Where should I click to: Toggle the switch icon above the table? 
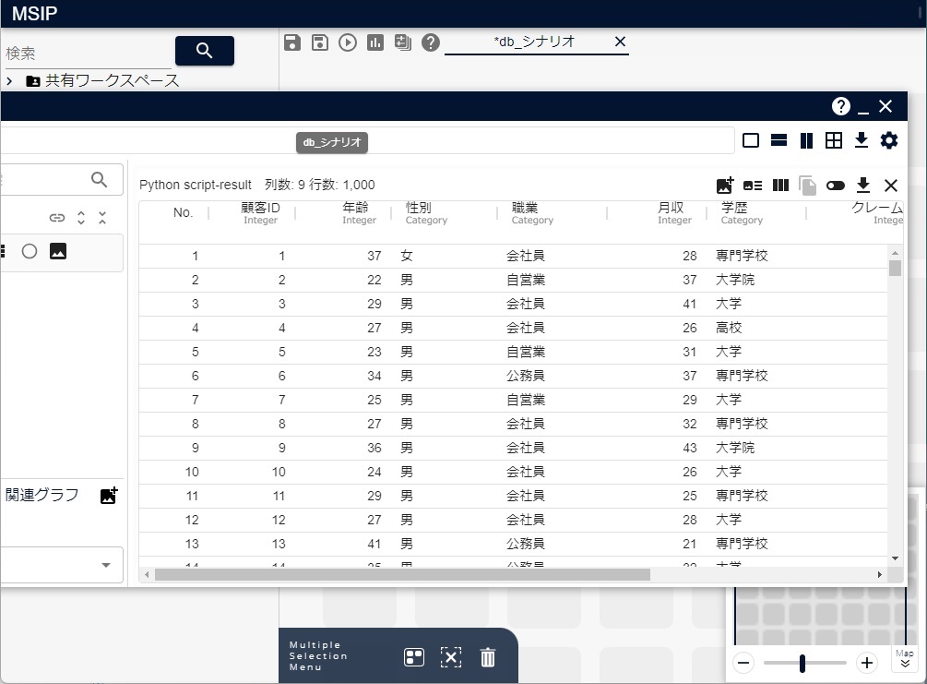click(836, 186)
